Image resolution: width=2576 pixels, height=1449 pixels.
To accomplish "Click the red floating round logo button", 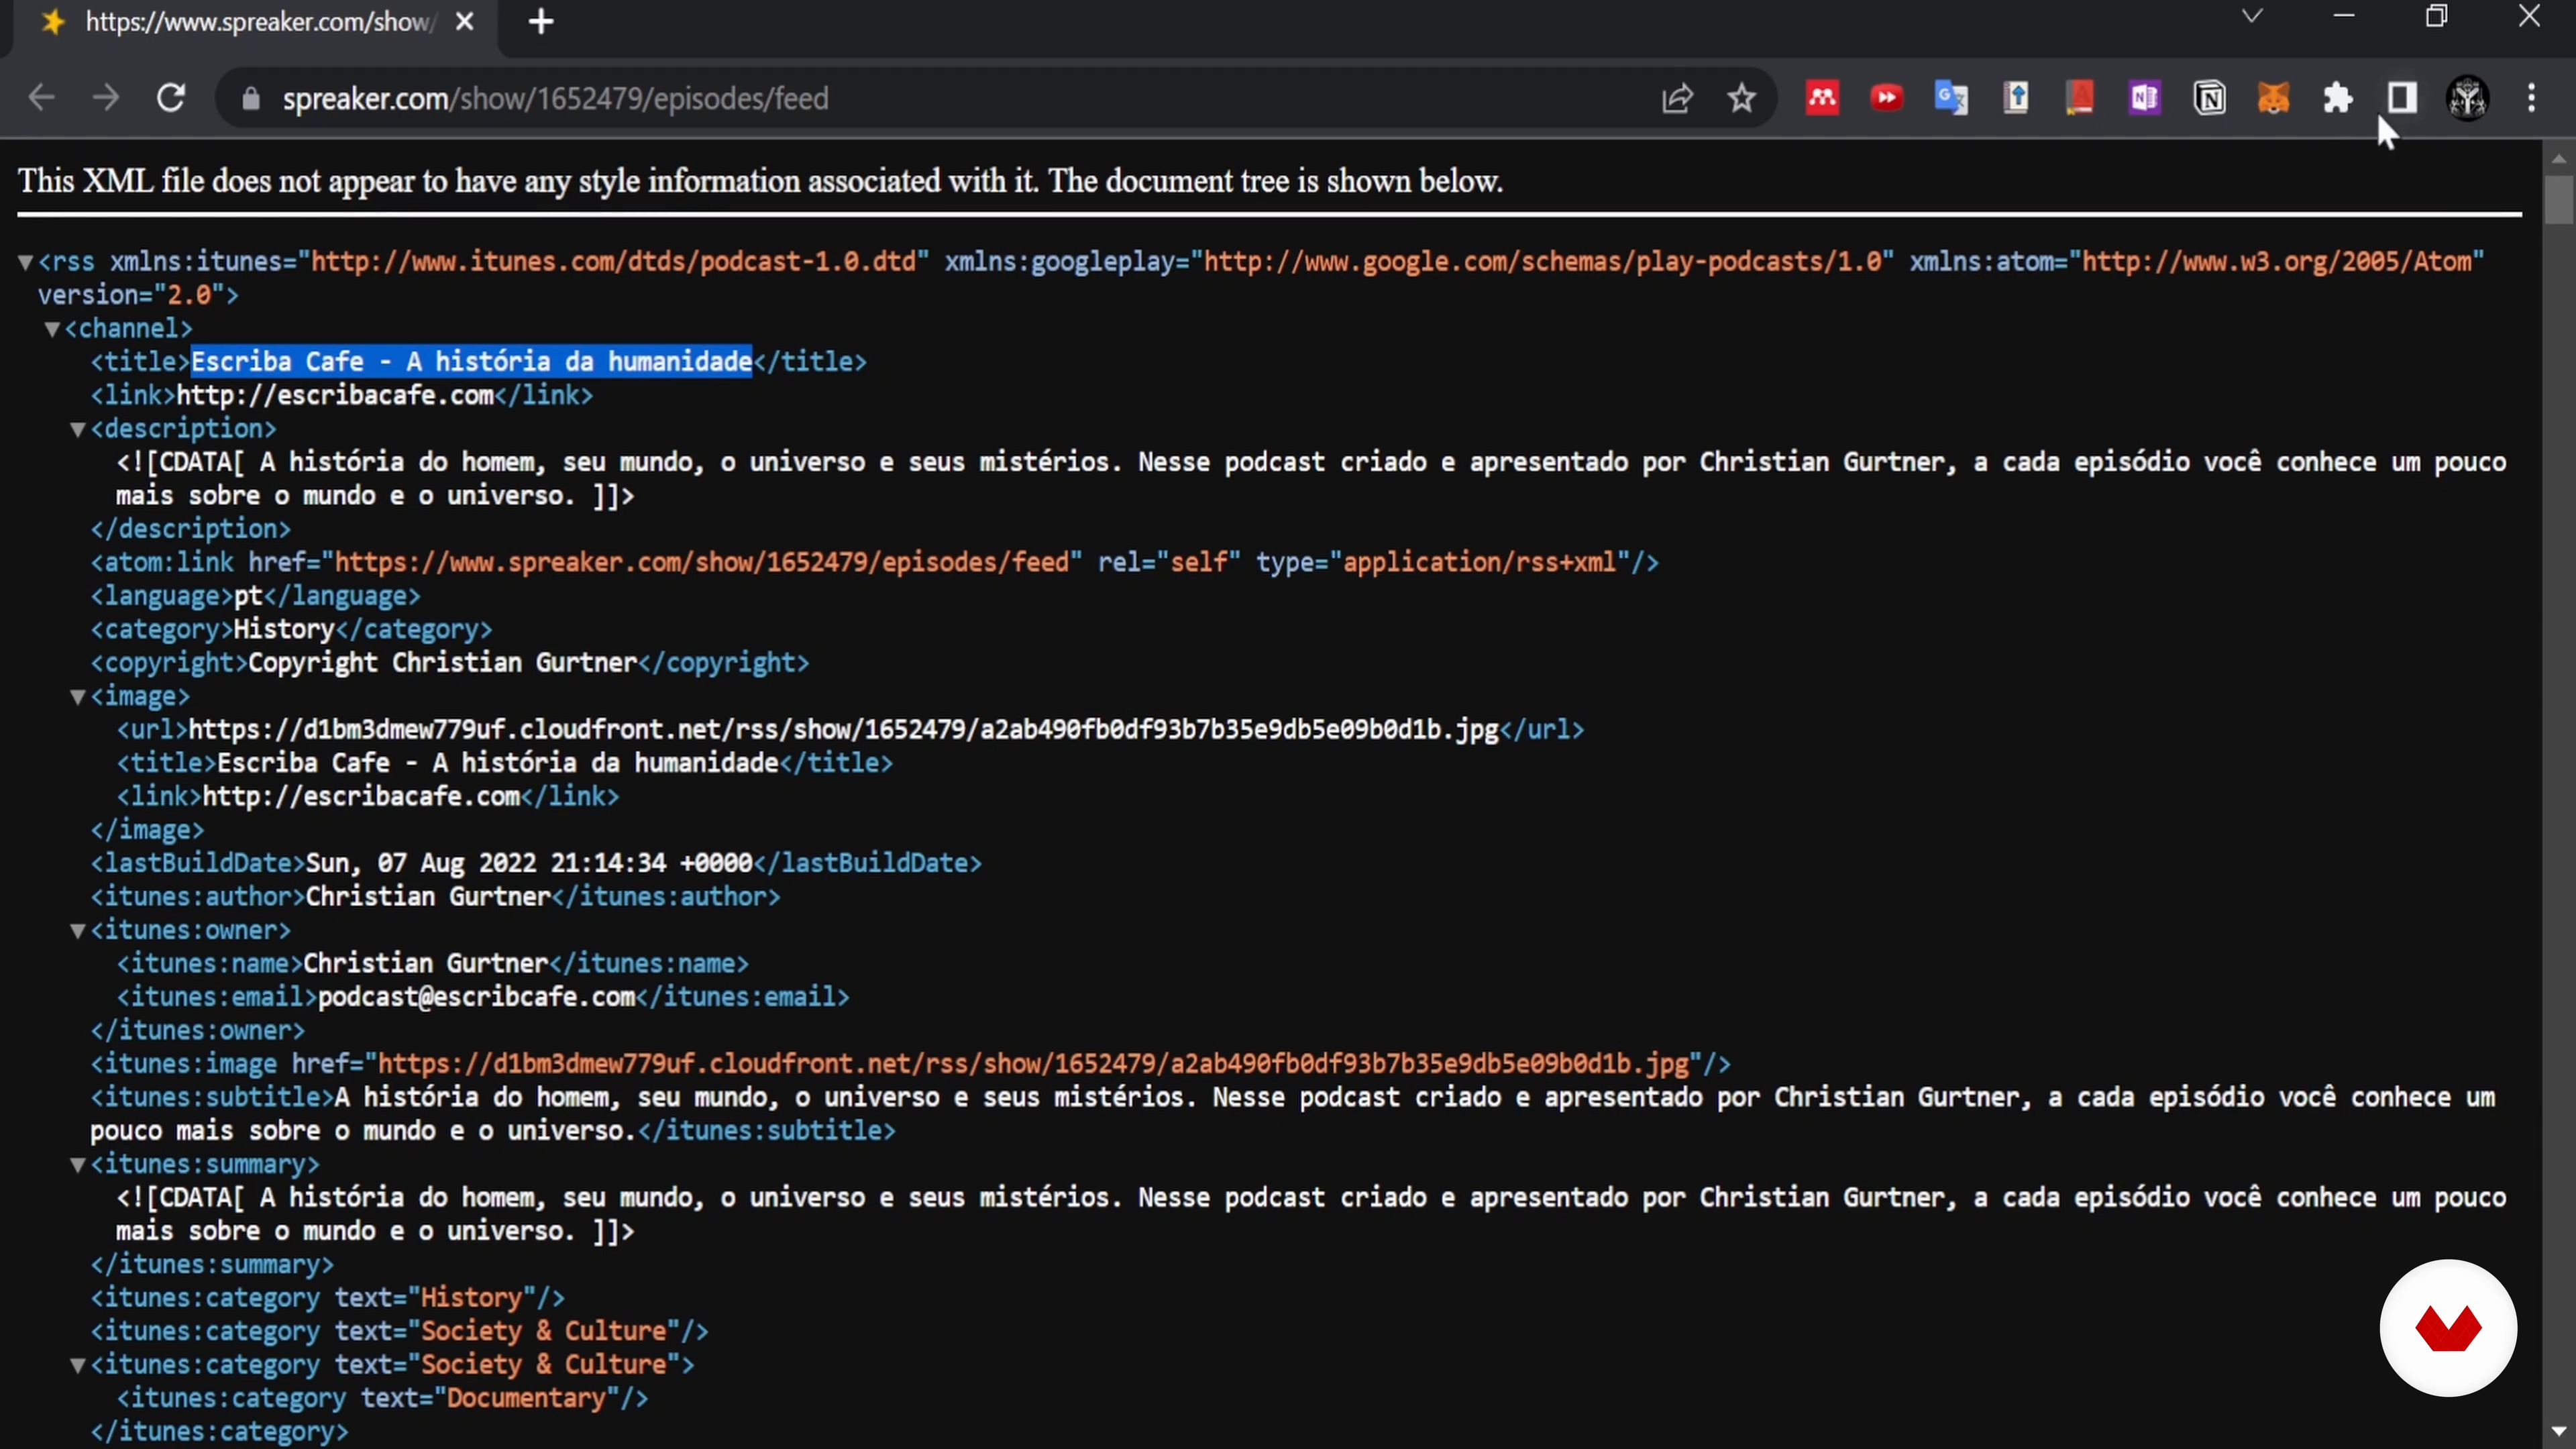I will (2447, 1327).
